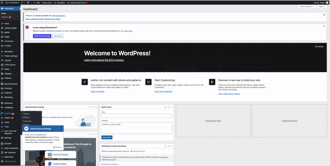Click into the What's on your mind box
Screen dimensions: 330x166
(137, 128)
